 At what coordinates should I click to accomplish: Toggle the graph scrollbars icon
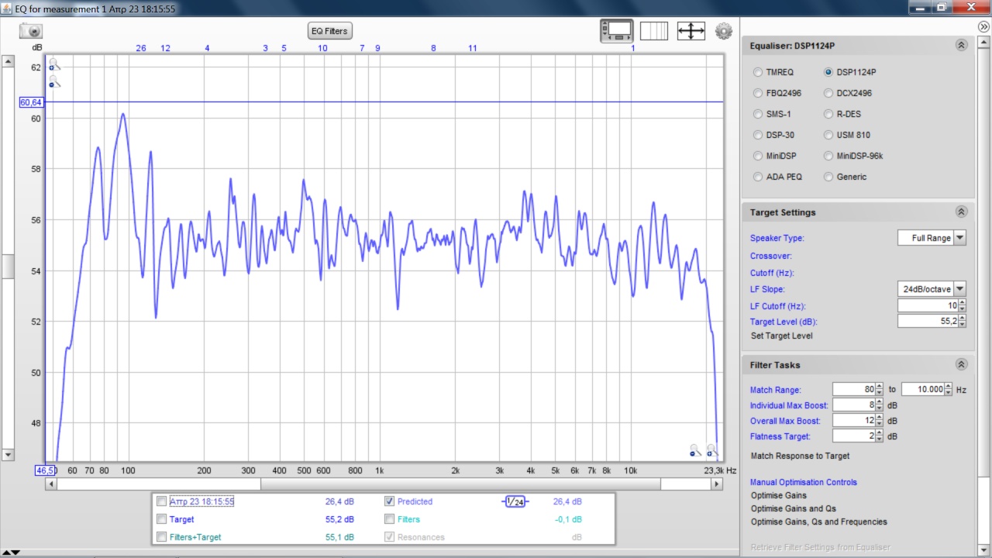pos(617,31)
